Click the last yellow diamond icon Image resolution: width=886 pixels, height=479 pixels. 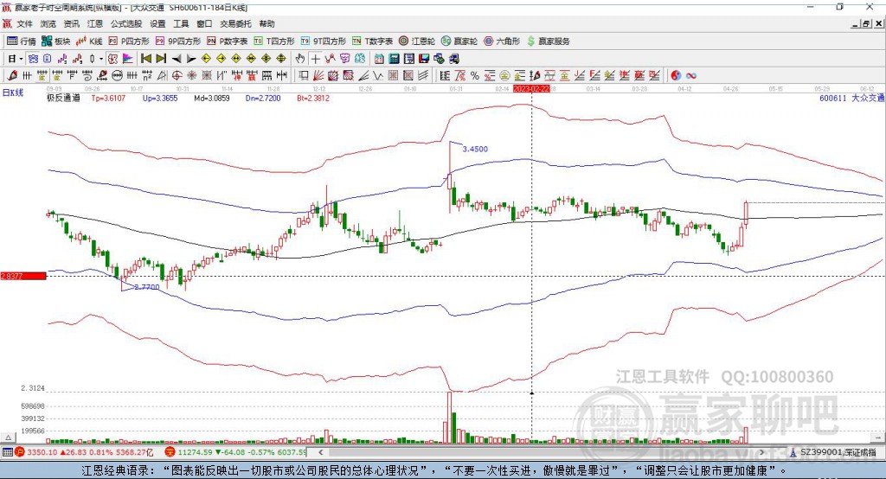[x=281, y=59]
